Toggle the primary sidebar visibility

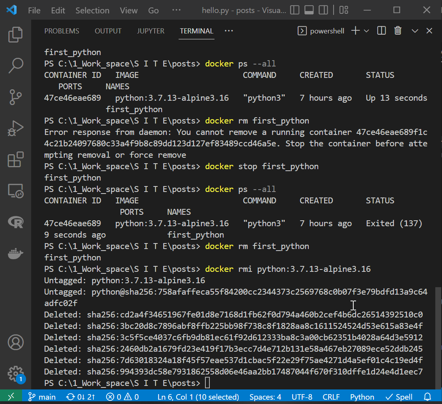pos(295,10)
